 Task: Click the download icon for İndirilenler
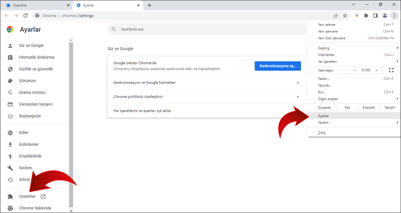tap(10, 144)
